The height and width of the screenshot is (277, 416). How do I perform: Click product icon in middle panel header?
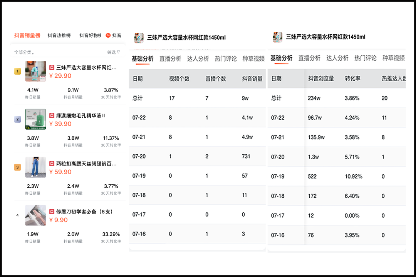[139, 38]
